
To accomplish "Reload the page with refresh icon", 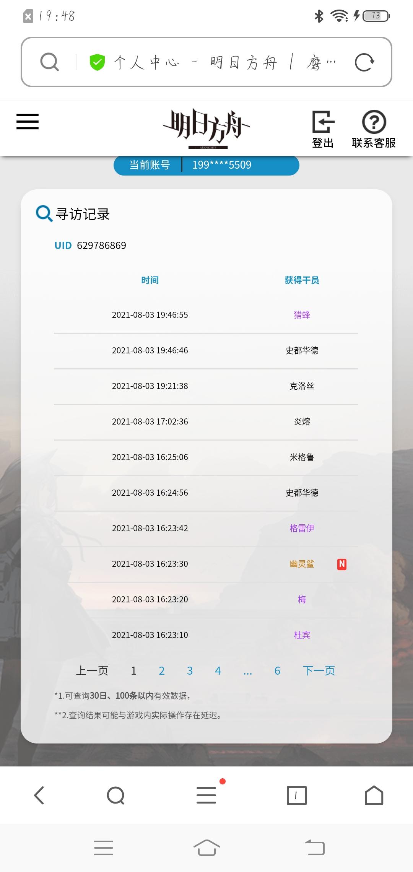I will [364, 62].
